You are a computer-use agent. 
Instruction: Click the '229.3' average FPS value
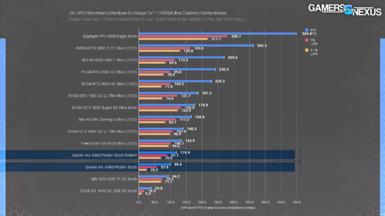(220, 81)
